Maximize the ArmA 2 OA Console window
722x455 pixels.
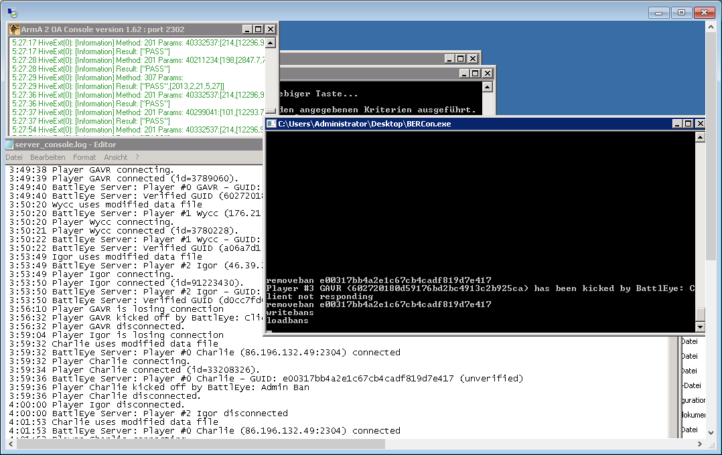tap(259, 29)
